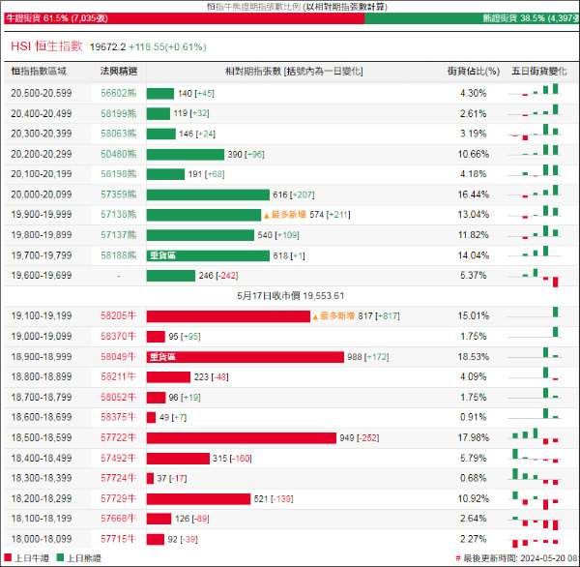
Task: Click the 5月17日收市價 19,553.61 text
Action: (x=291, y=296)
